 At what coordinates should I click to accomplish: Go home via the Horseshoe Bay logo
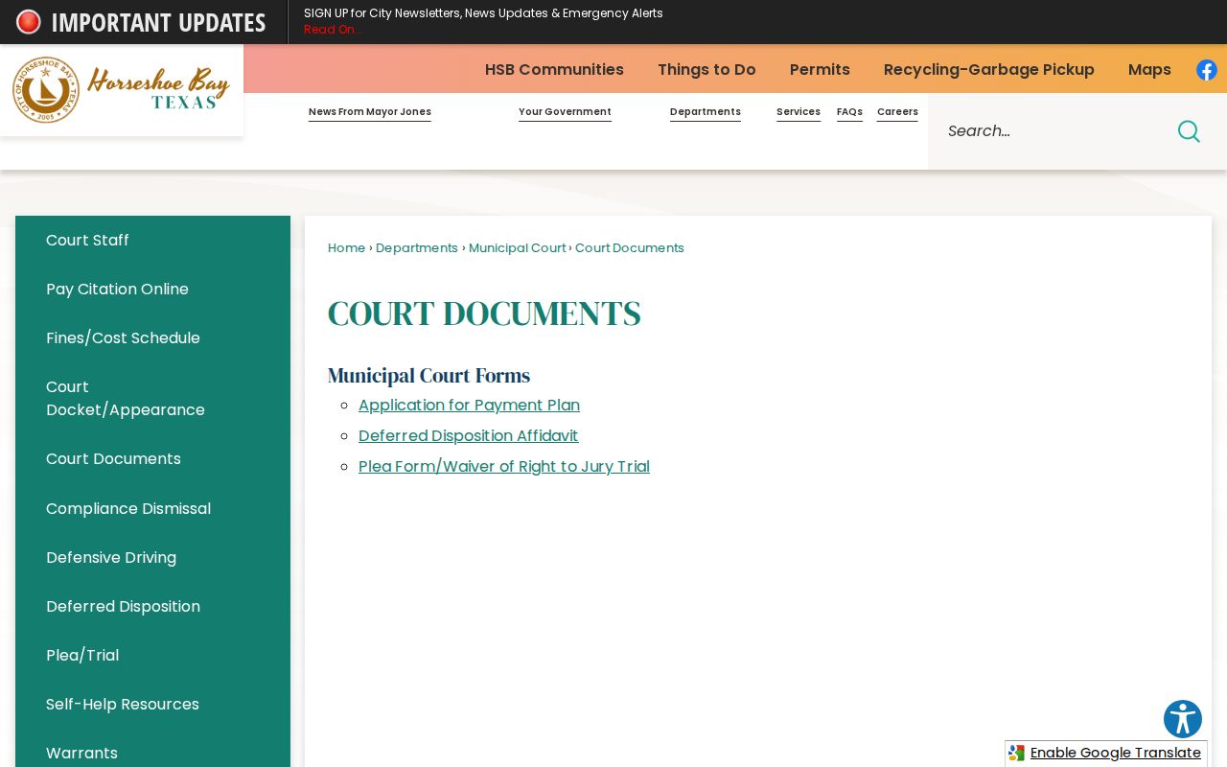coord(121,89)
